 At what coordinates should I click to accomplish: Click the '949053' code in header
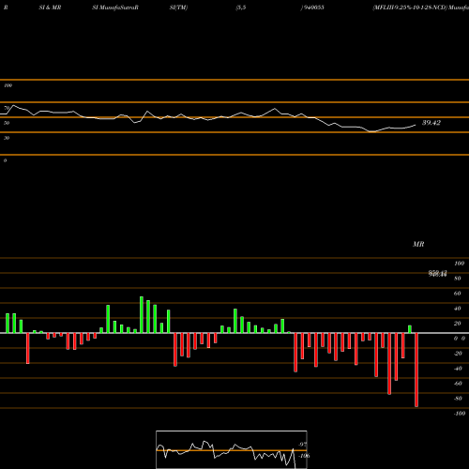(x=313, y=8)
